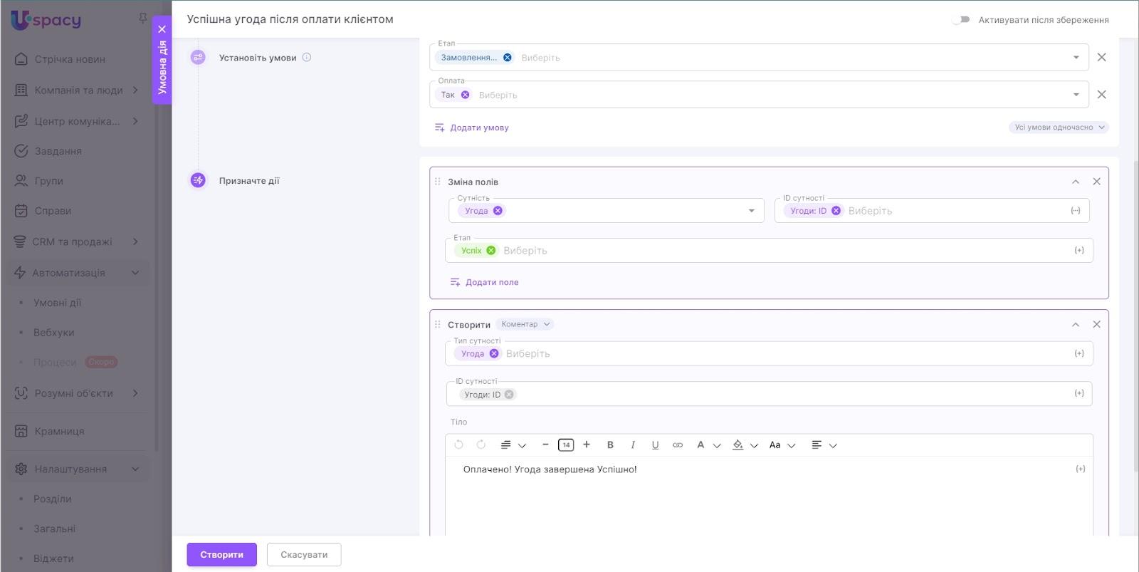Insert variable in the Тип сутності field

pos(1079,353)
